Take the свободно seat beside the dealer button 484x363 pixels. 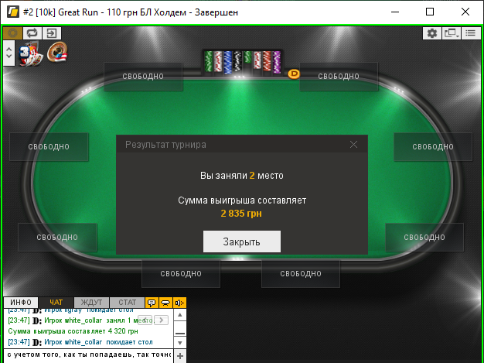tap(339, 77)
